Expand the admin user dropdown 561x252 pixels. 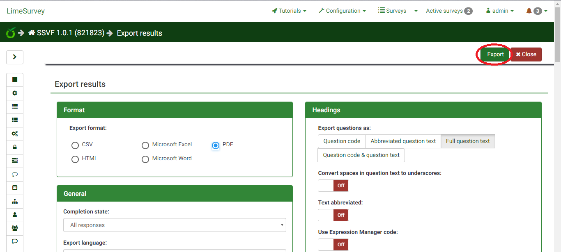[x=499, y=11]
